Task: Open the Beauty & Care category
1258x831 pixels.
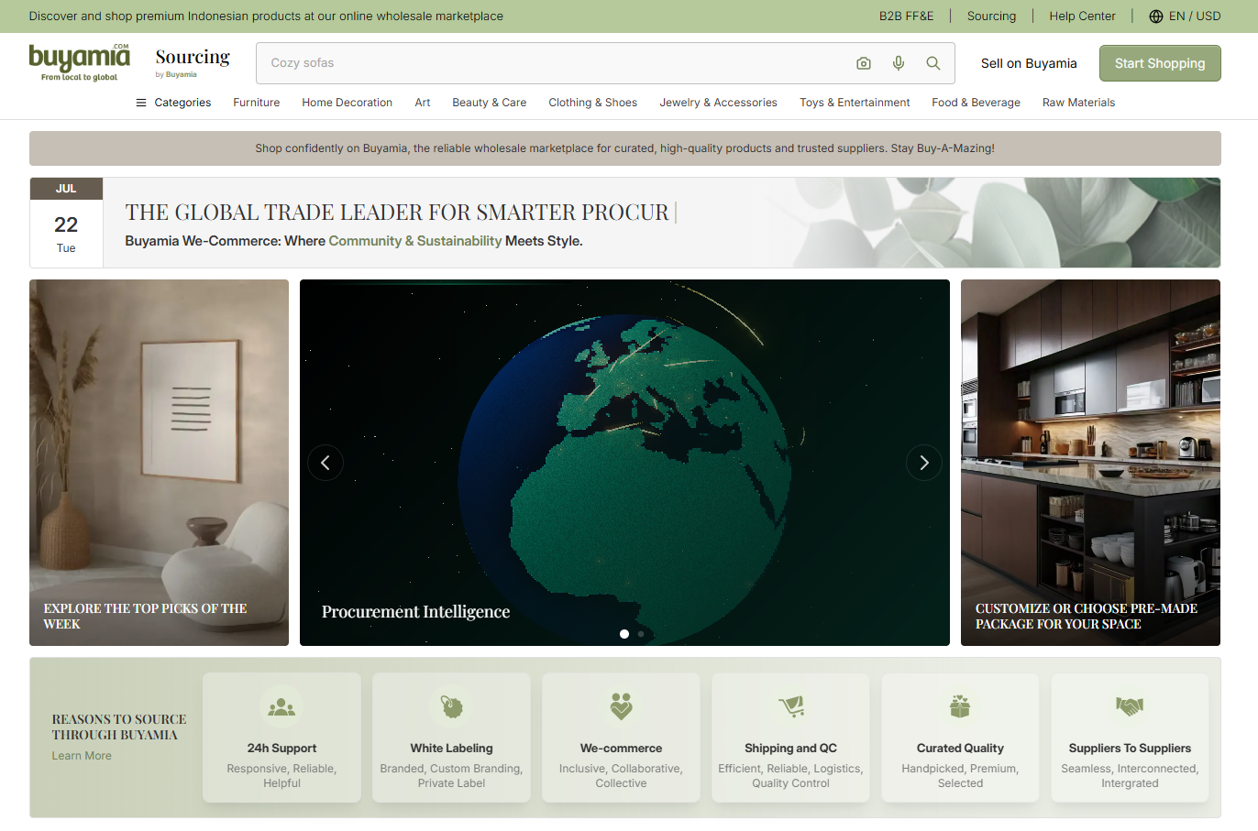Action: point(490,103)
